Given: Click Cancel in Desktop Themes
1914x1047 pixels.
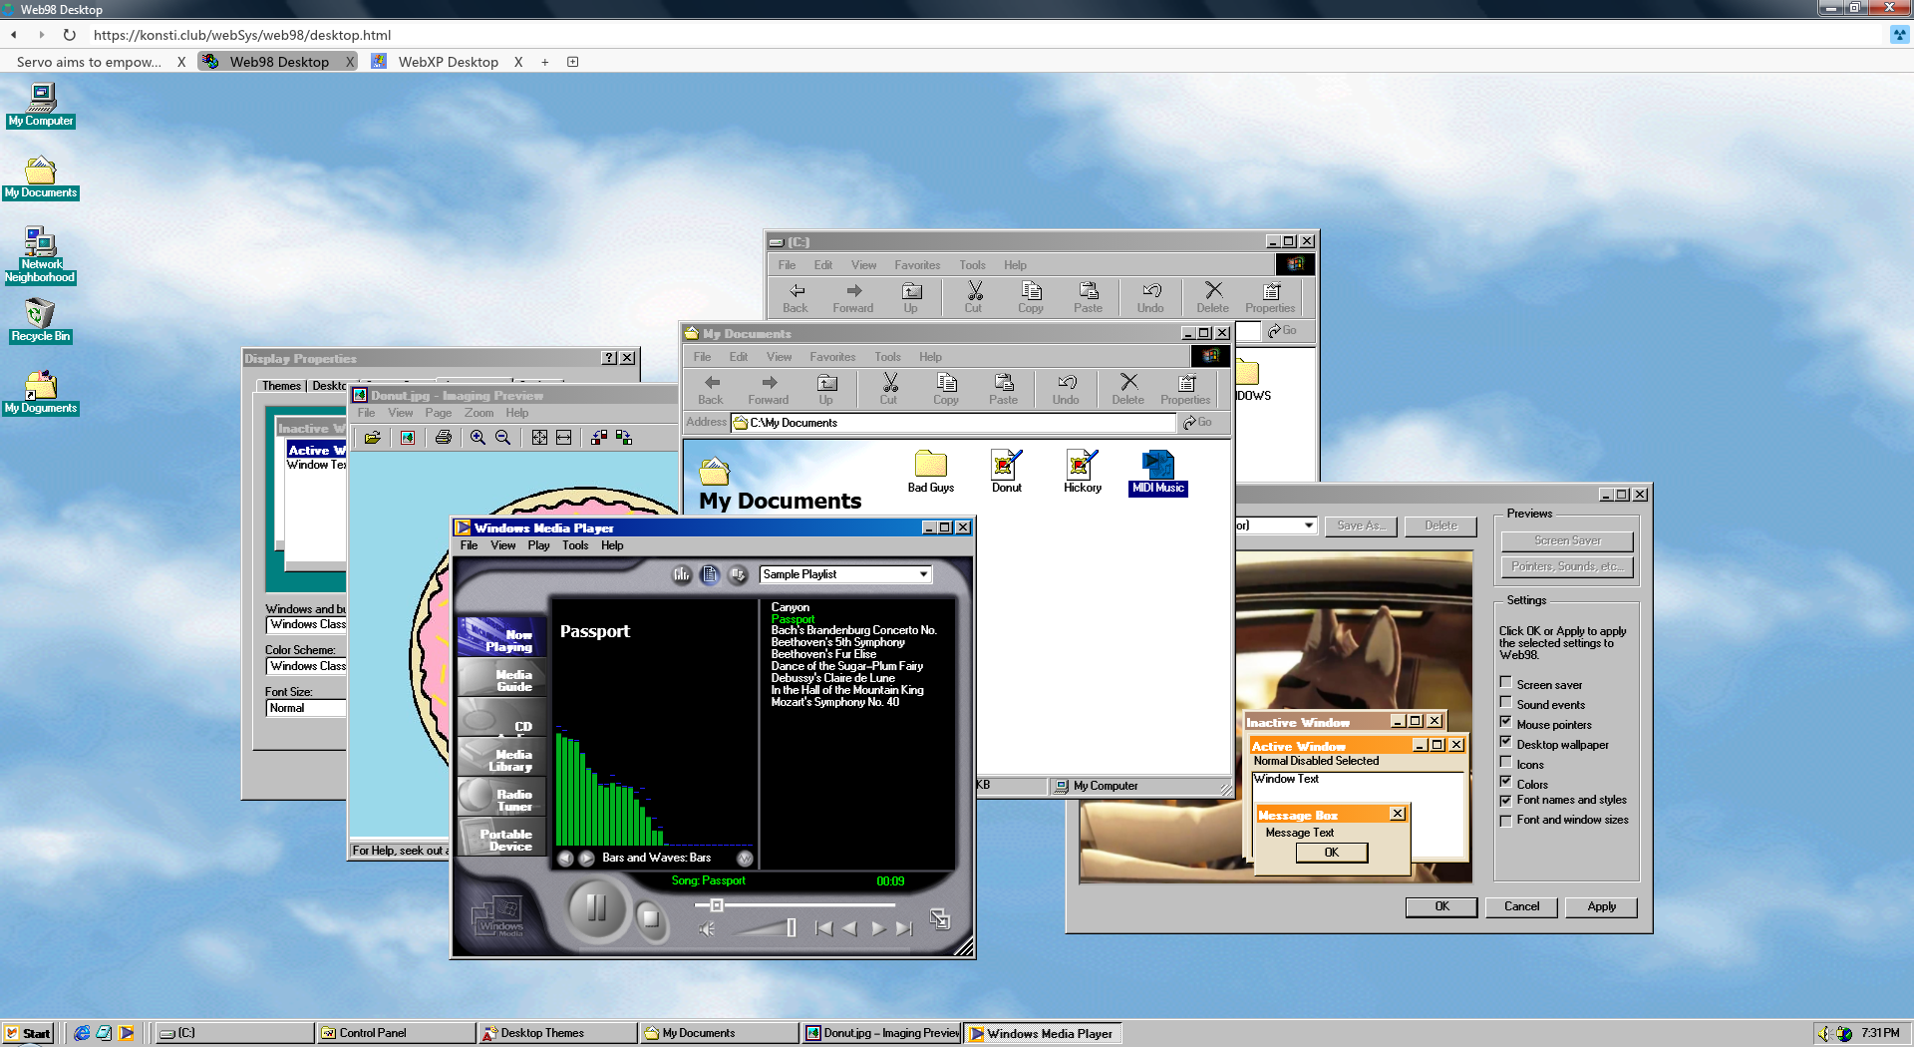Looking at the screenshot, I should pos(1522,906).
